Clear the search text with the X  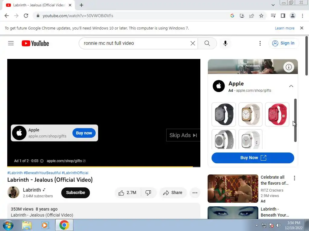(193, 43)
